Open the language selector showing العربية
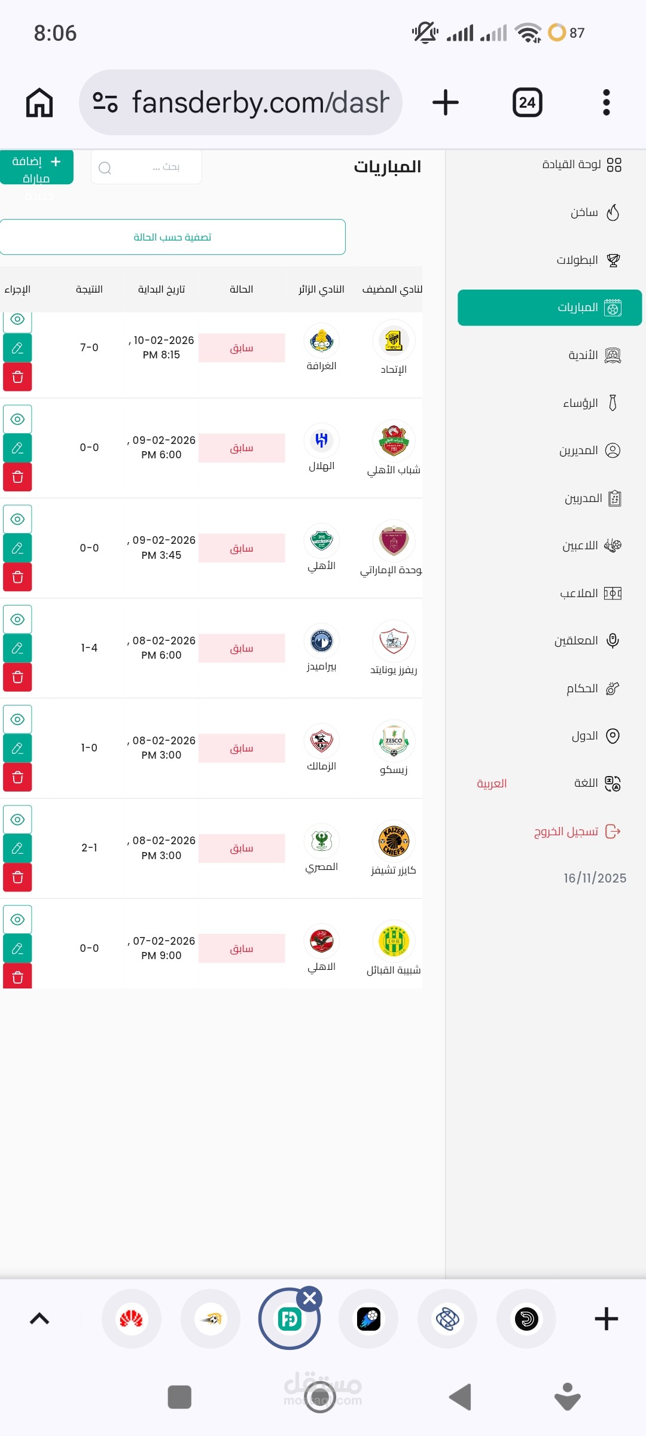 point(492,783)
